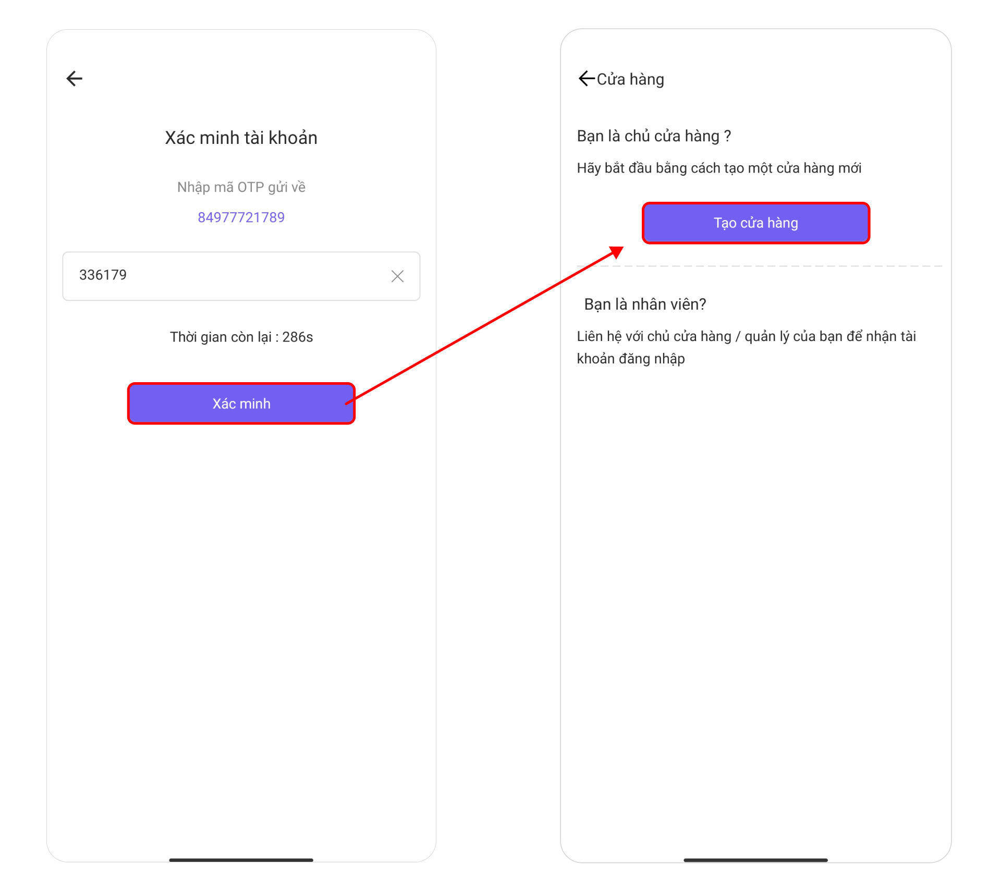Select the Xác minh tài khoản heading
Image resolution: width=1001 pixels, height=891 pixels.
pyautogui.click(x=241, y=138)
